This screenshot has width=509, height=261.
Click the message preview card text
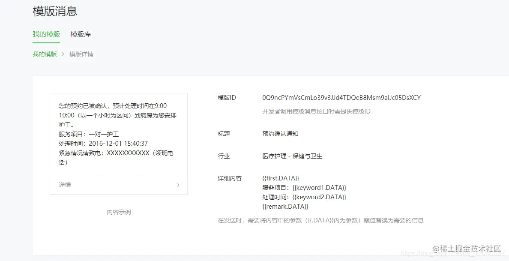pyautogui.click(x=119, y=129)
